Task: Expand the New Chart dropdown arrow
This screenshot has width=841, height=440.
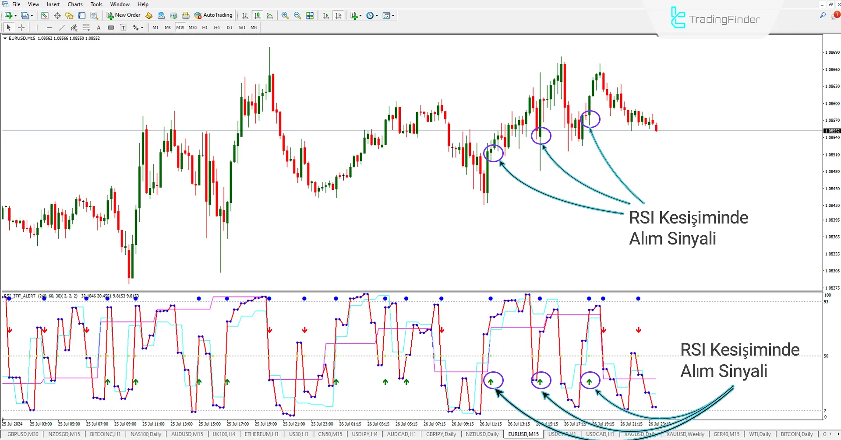Action: 16,16
